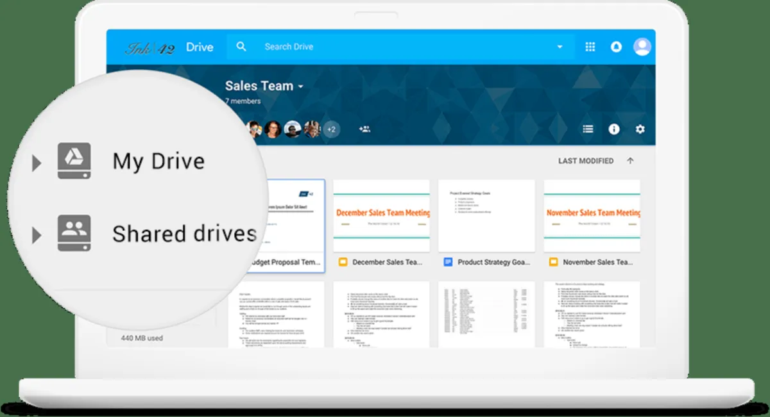
Task: Show the +2 additional members badge
Action: tap(331, 129)
